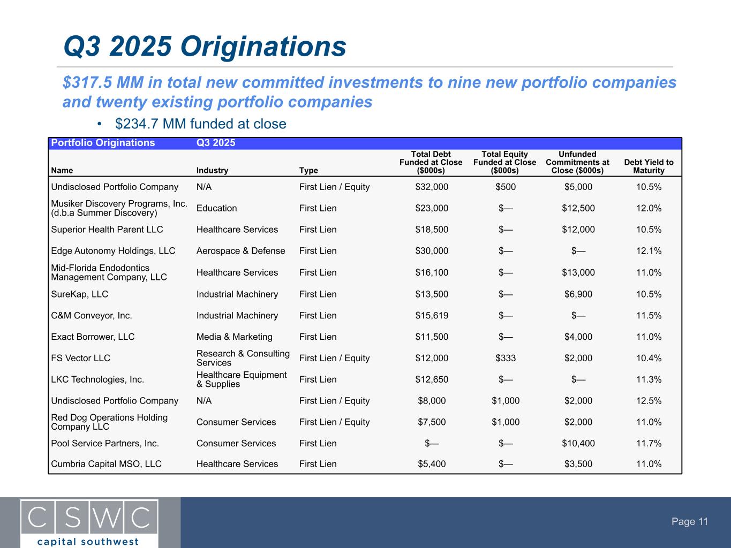Viewport: 731px width, 548px height.
Task: Click the Unfunded Commitments at Close header
Action: click(577, 163)
